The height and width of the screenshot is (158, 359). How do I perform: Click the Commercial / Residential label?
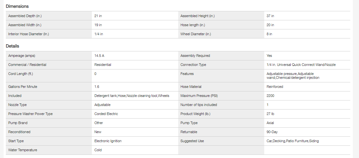[27, 65]
